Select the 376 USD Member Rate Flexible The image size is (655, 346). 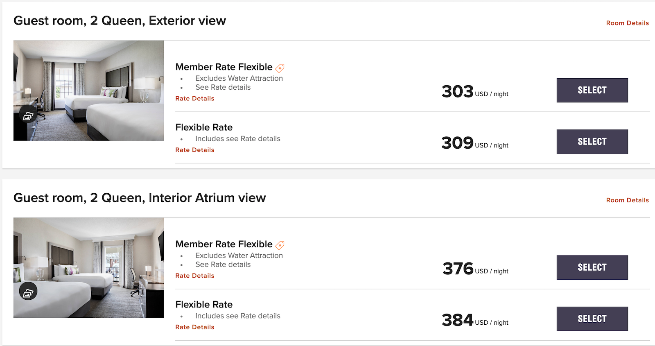pos(592,267)
